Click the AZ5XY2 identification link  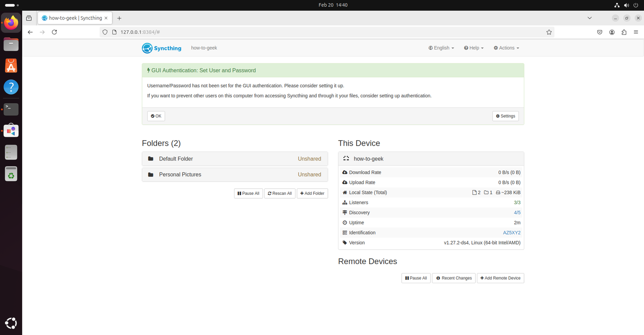click(511, 233)
